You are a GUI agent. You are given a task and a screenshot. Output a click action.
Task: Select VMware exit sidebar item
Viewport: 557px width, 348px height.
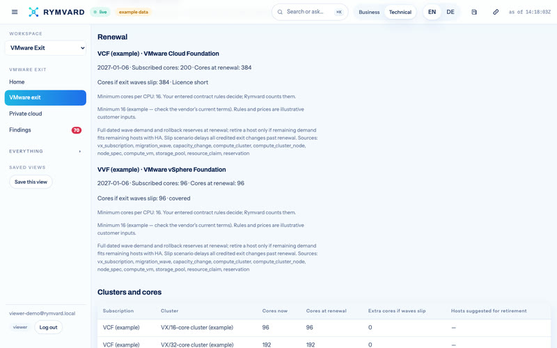(45, 97)
